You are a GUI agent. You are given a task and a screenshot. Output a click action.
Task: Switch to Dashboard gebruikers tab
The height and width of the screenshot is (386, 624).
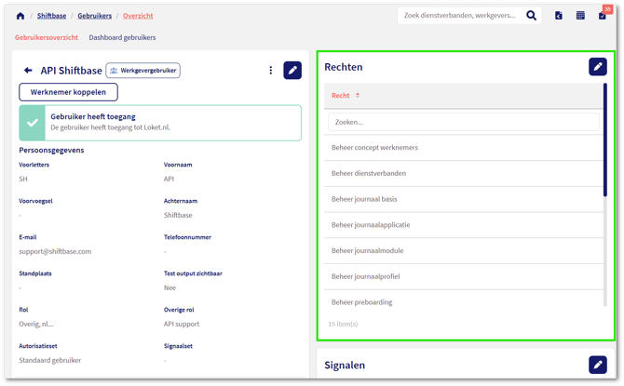coord(122,38)
